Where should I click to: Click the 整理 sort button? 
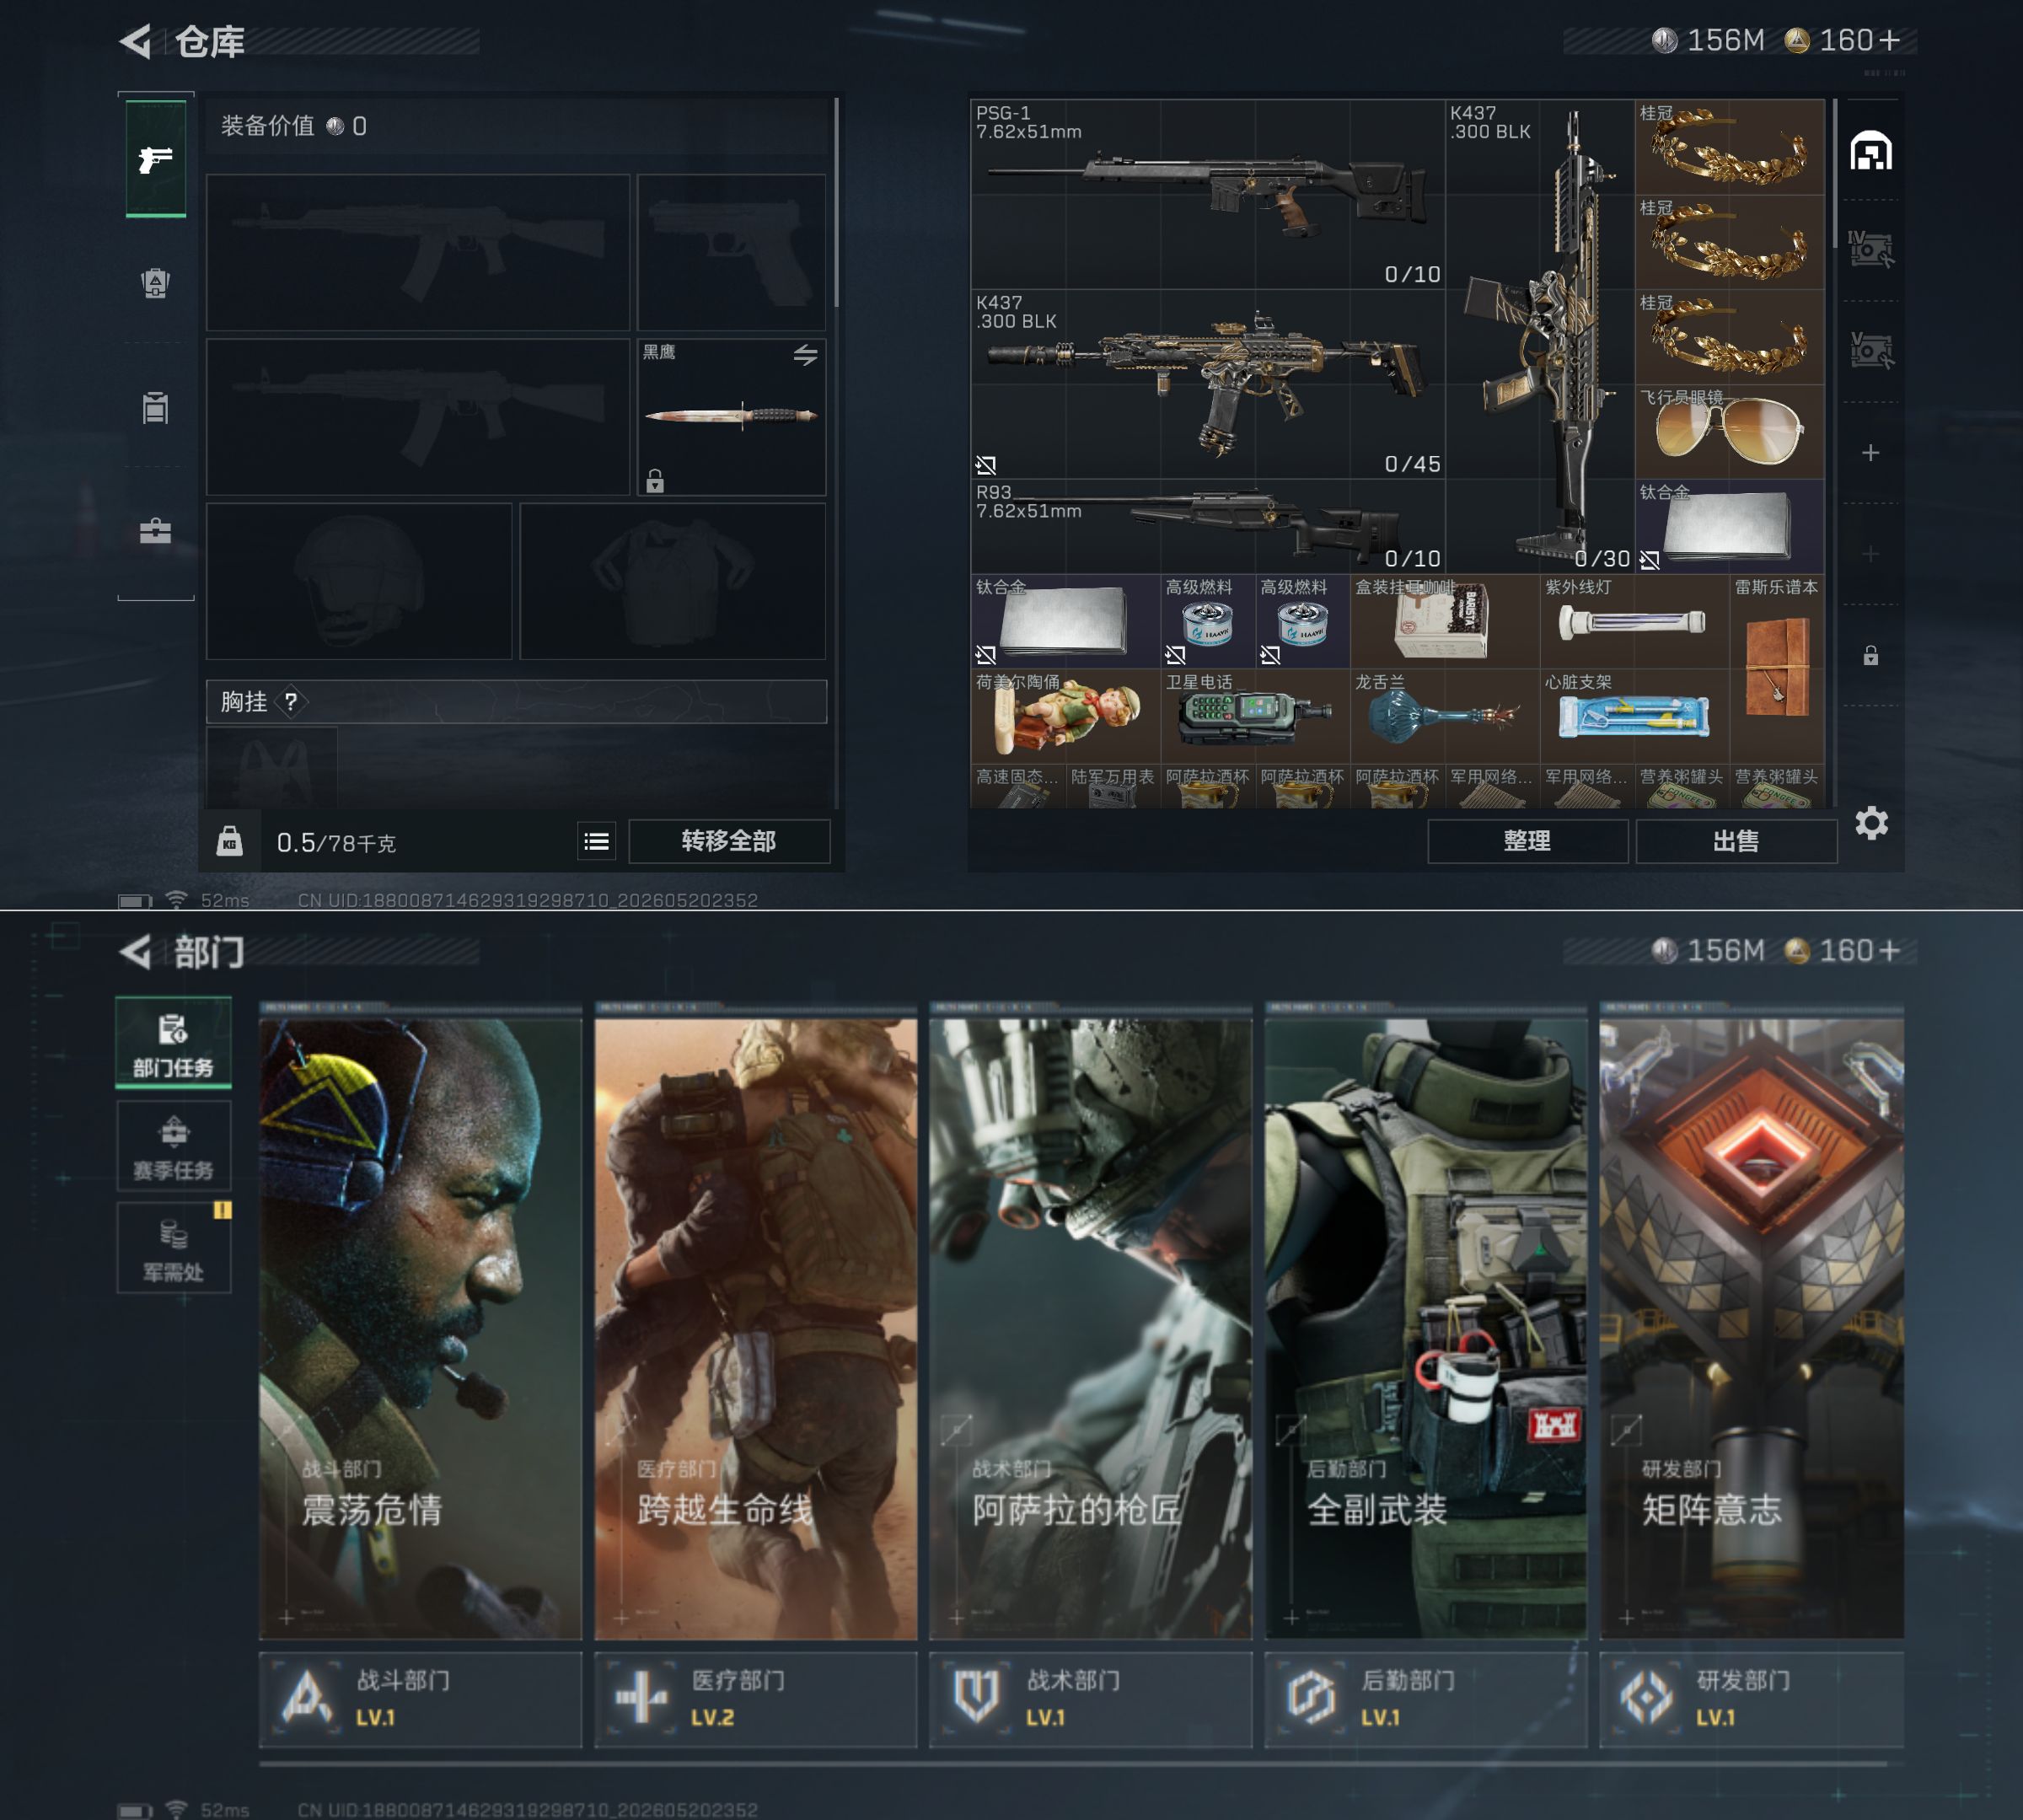pos(1527,841)
